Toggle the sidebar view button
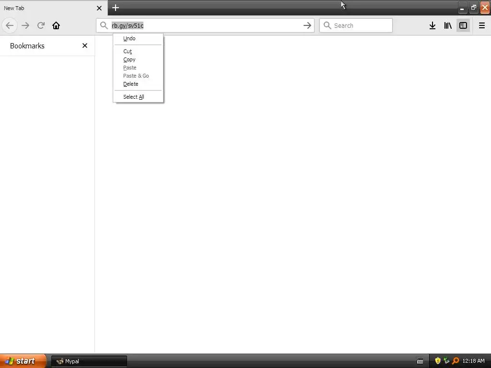Screen dimensions: 491x368 (463, 25)
